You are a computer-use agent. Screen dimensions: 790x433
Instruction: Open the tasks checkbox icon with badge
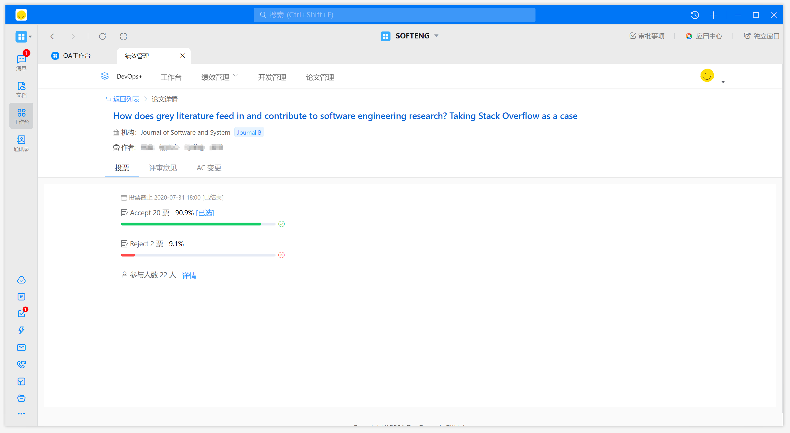coord(21,313)
